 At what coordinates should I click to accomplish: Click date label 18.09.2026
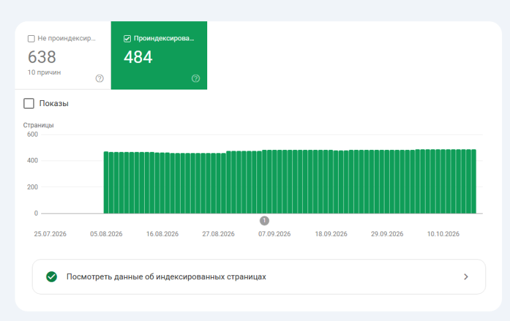(x=331, y=234)
